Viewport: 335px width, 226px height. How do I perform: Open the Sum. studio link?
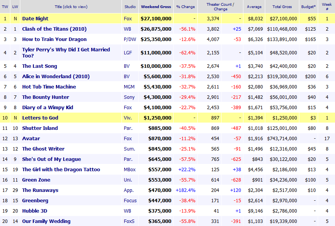[x=130, y=149]
